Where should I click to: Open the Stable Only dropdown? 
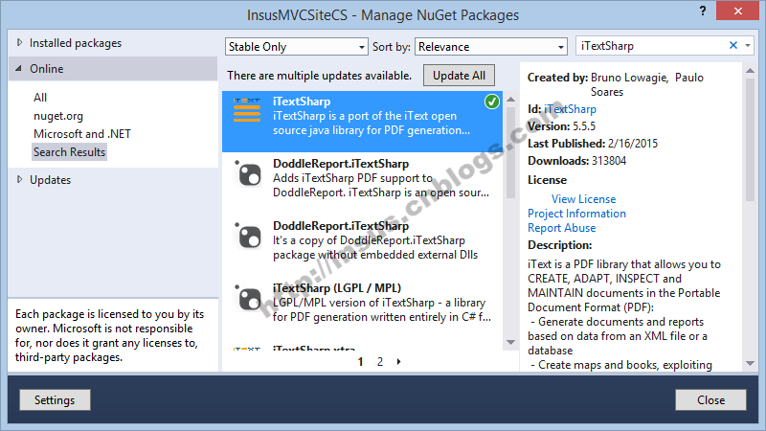click(x=297, y=46)
